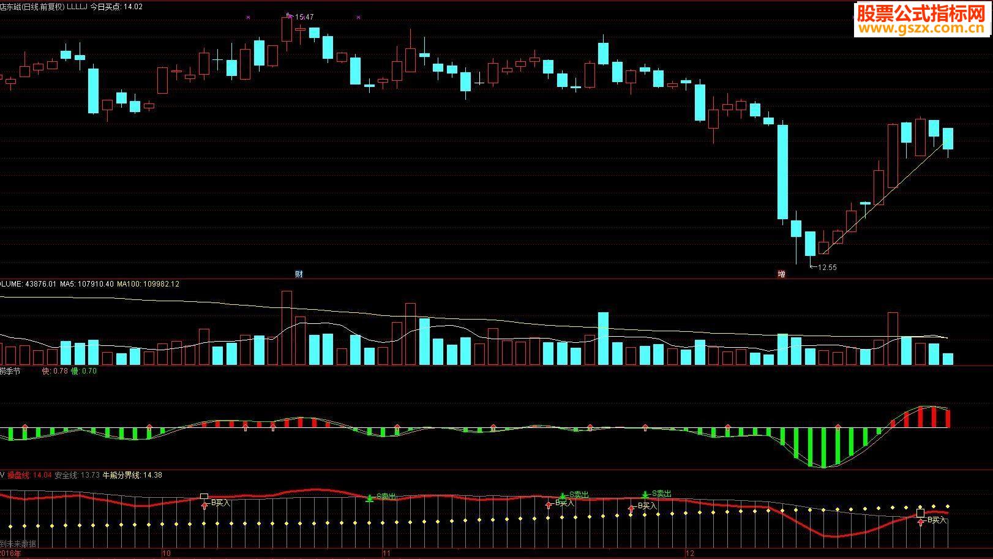Click the tall cyan plunge candle in December
The height and width of the screenshot is (559, 993).
782,172
